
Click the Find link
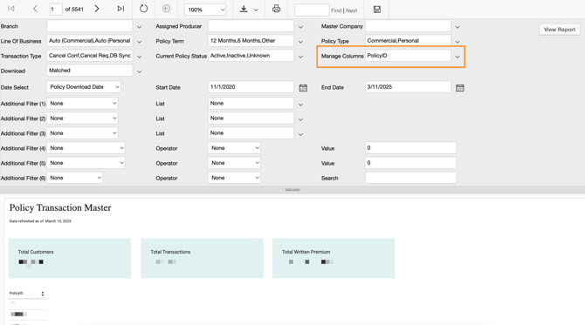pos(336,10)
